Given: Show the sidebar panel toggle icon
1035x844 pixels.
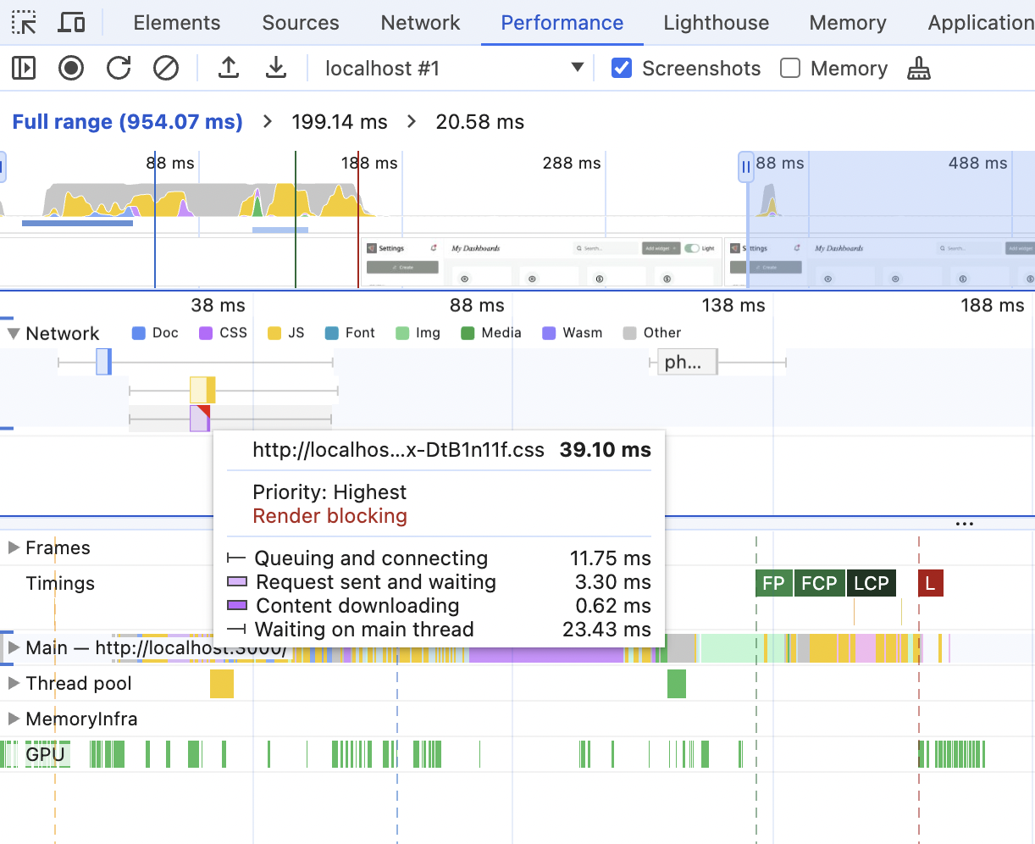Looking at the screenshot, I should (23, 68).
